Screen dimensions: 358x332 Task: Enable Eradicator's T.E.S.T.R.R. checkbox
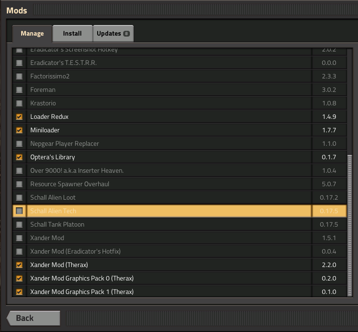[x=19, y=63]
